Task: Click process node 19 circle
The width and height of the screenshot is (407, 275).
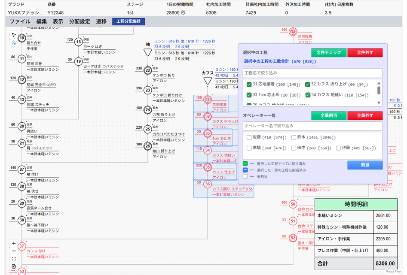Action: click(78, 61)
